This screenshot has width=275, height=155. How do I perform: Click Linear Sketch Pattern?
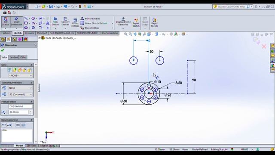tap(94, 23)
